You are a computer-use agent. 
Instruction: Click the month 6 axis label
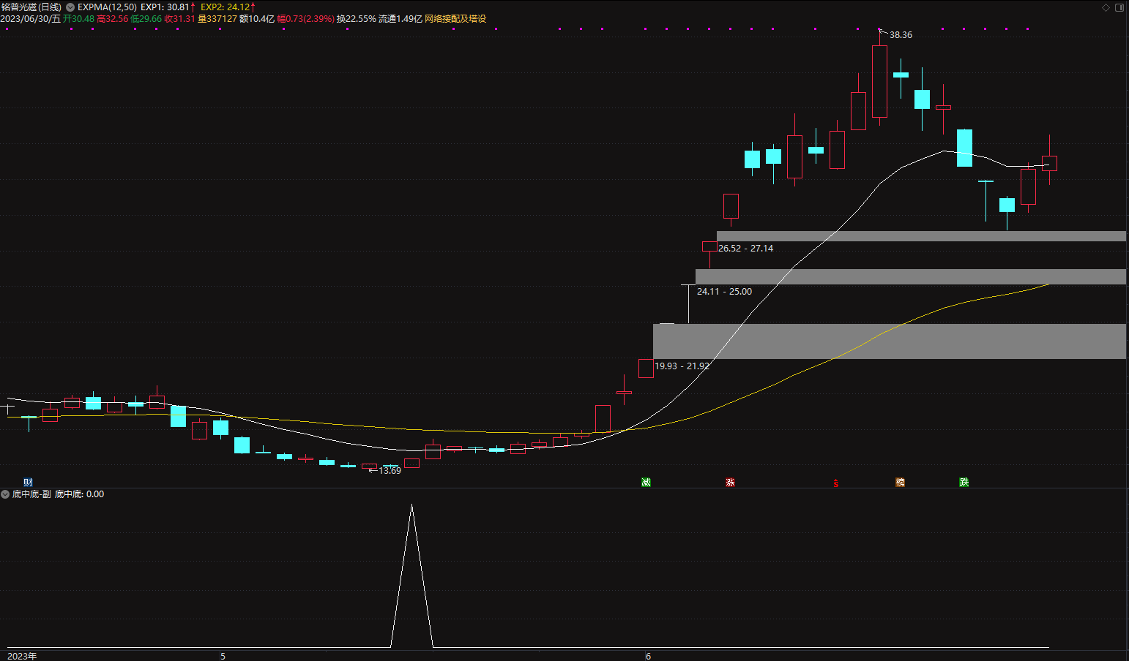(x=648, y=656)
